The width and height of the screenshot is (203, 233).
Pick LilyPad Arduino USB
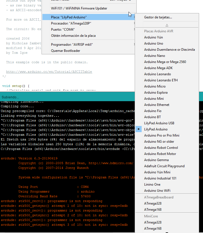coord(167,123)
